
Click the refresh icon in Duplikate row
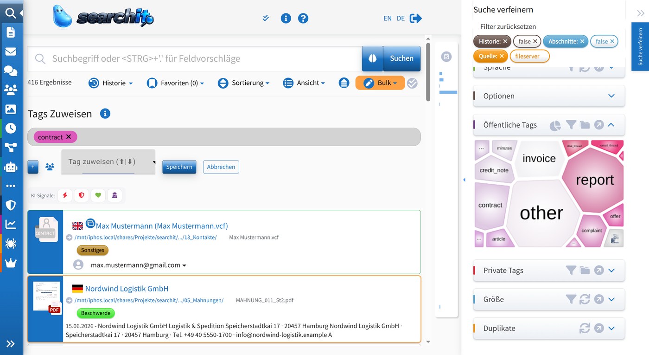click(x=585, y=328)
